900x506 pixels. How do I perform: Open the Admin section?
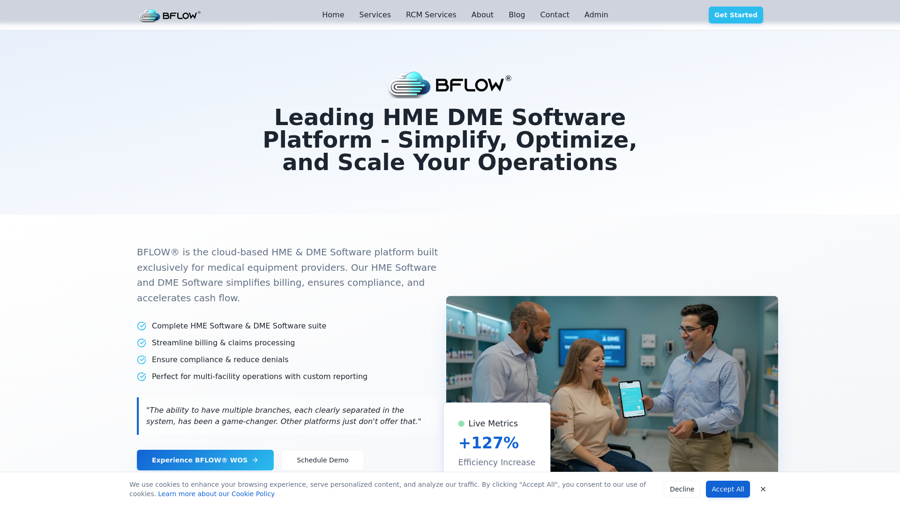596,15
